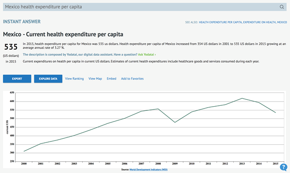This screenshot has height=173, width=290.
Task: Click the 2009 dip point on chart line
Action: coord(175,122)
